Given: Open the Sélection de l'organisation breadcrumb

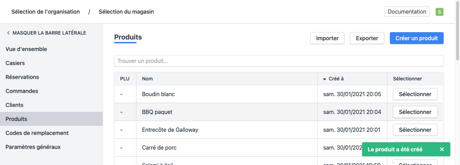Looking at the screenshot, I should (x=46, y=12).
